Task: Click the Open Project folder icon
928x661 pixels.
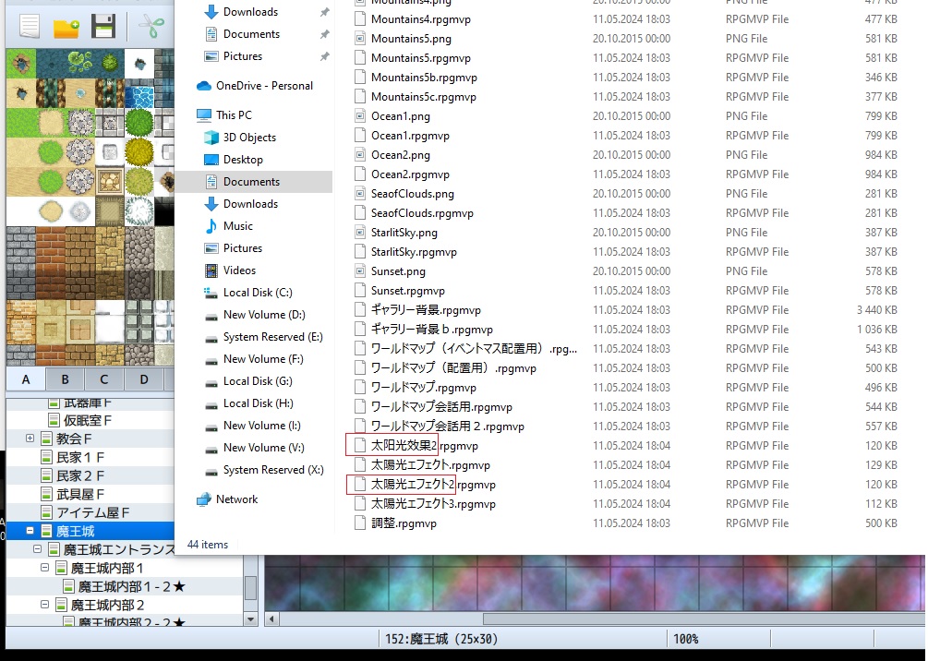Action: (66, 26)
